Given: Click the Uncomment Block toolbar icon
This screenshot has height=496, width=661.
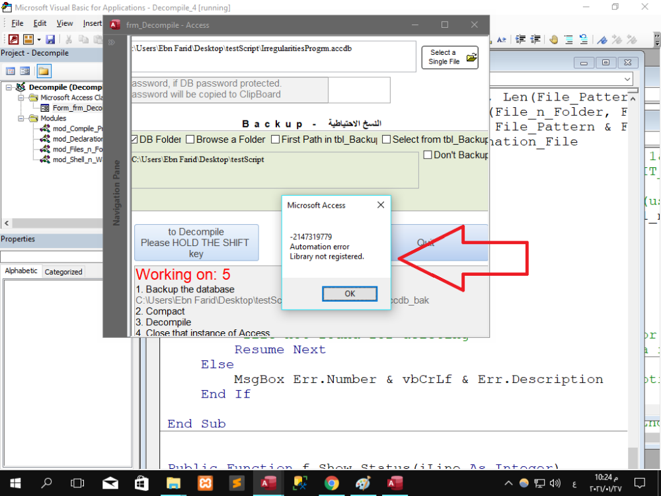Looking at the screenshot, I should tap(584, 40).
